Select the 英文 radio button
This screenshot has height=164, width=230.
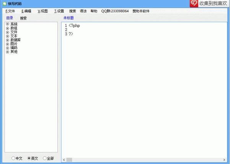click(x=29, y=158)
